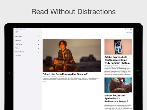The height and width of the screenshot is (110, 147).
Task: Uncheck The Verge feed checkmark
Action: click(x=38, y=44)
